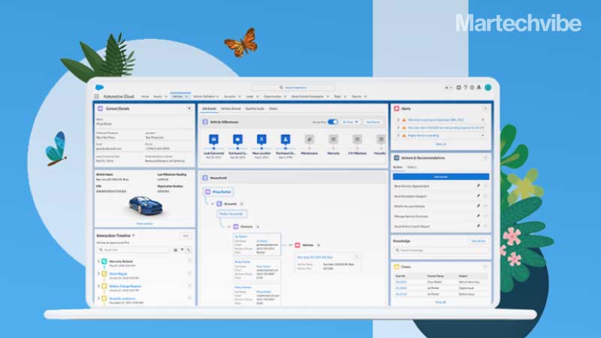Select the Warranty milestone icon

(333, 139)
